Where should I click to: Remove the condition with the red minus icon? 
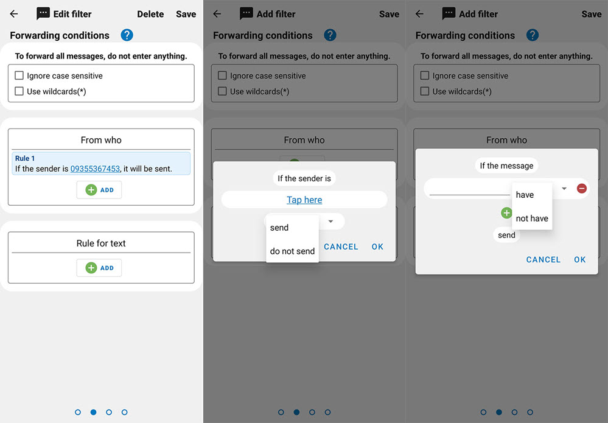tap(582, 189)
